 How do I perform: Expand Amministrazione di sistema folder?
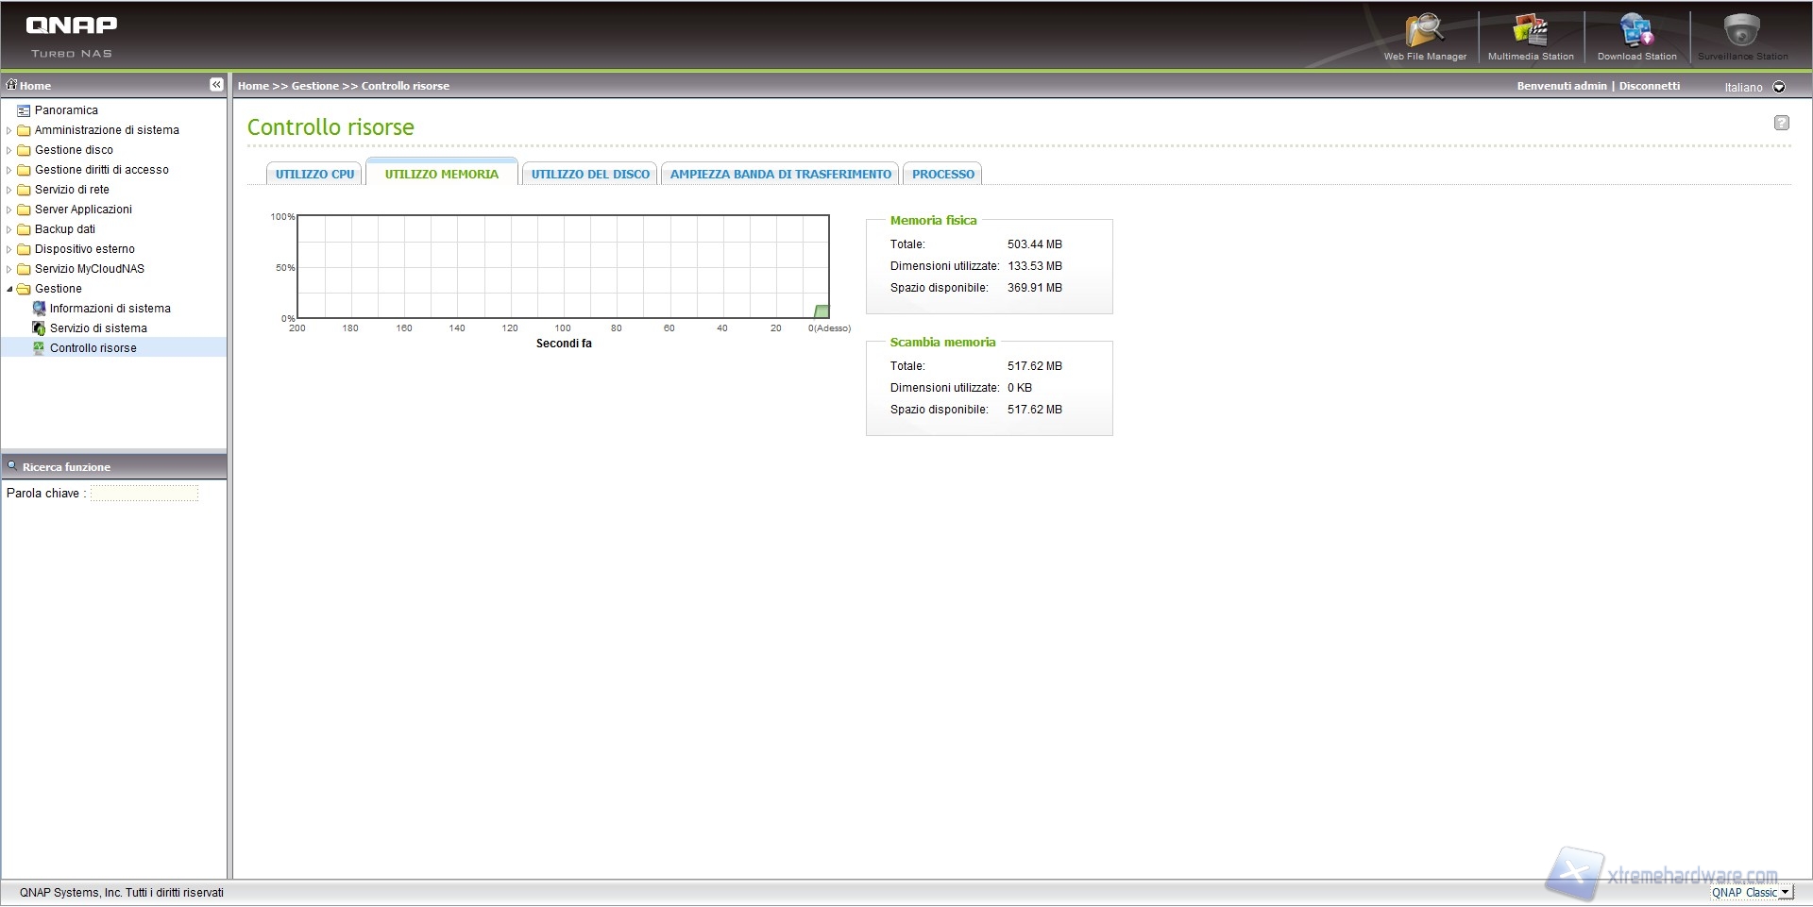point(9,130)
